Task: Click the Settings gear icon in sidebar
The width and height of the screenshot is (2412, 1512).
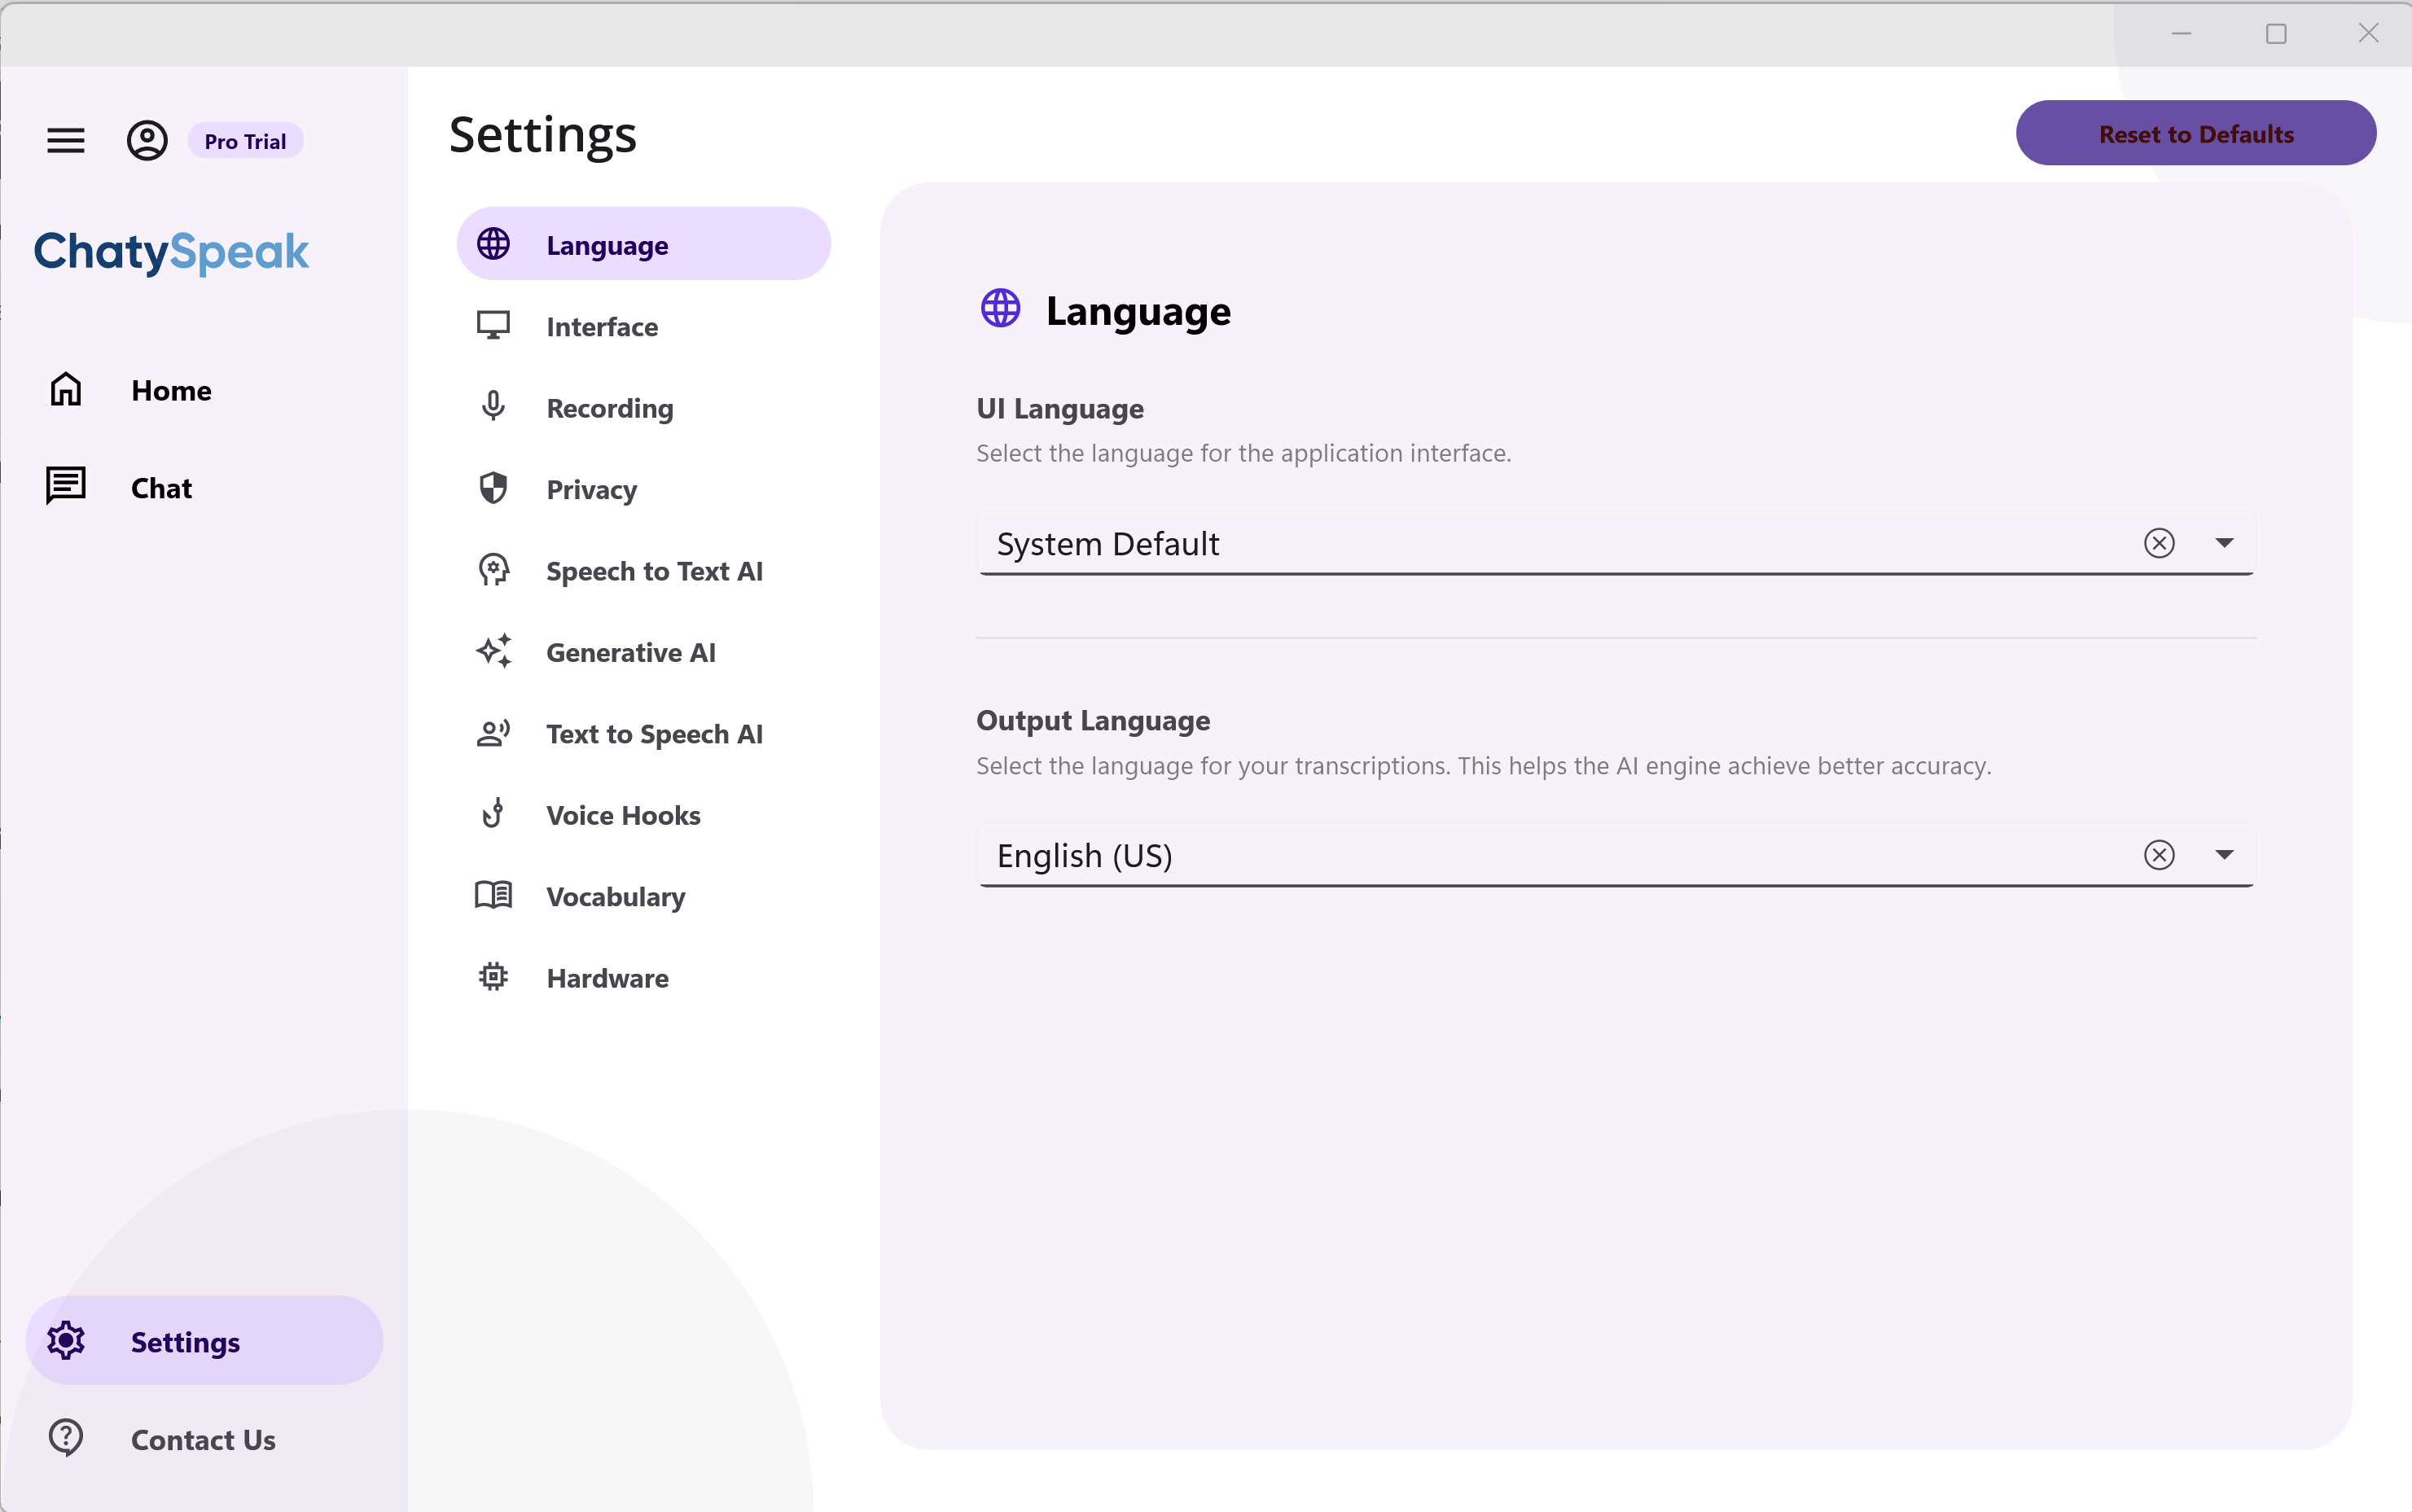Action: click(66, 1340)
